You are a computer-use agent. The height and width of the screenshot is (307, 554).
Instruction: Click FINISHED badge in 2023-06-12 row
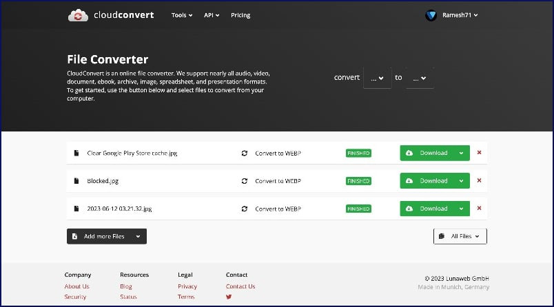(x=358, y=209)
